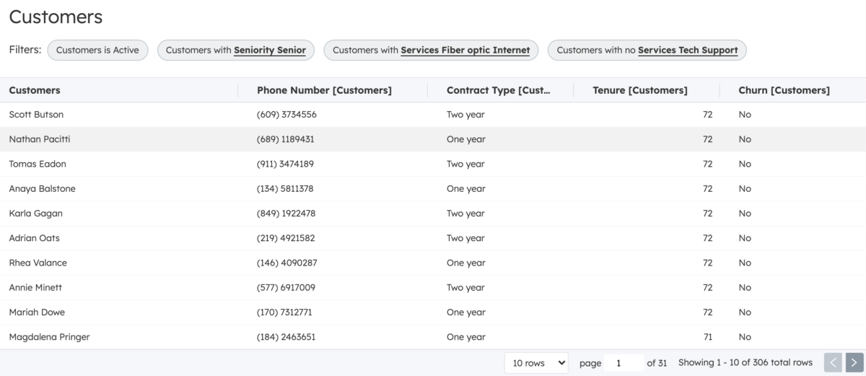This screenshot has height=376, width=866.
Task: Click phone number (577) 6917009
Action: coord(286,287)
